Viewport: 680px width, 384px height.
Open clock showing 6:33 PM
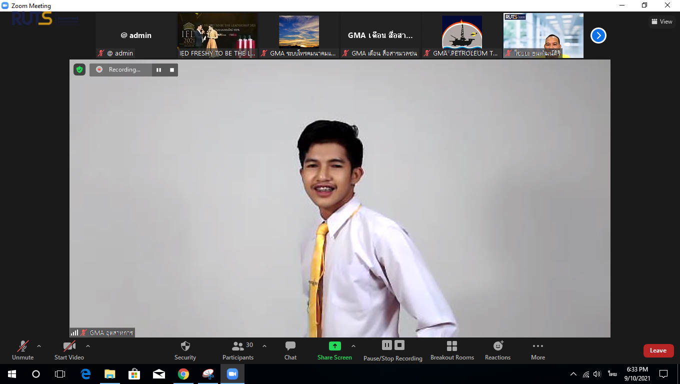637,374
